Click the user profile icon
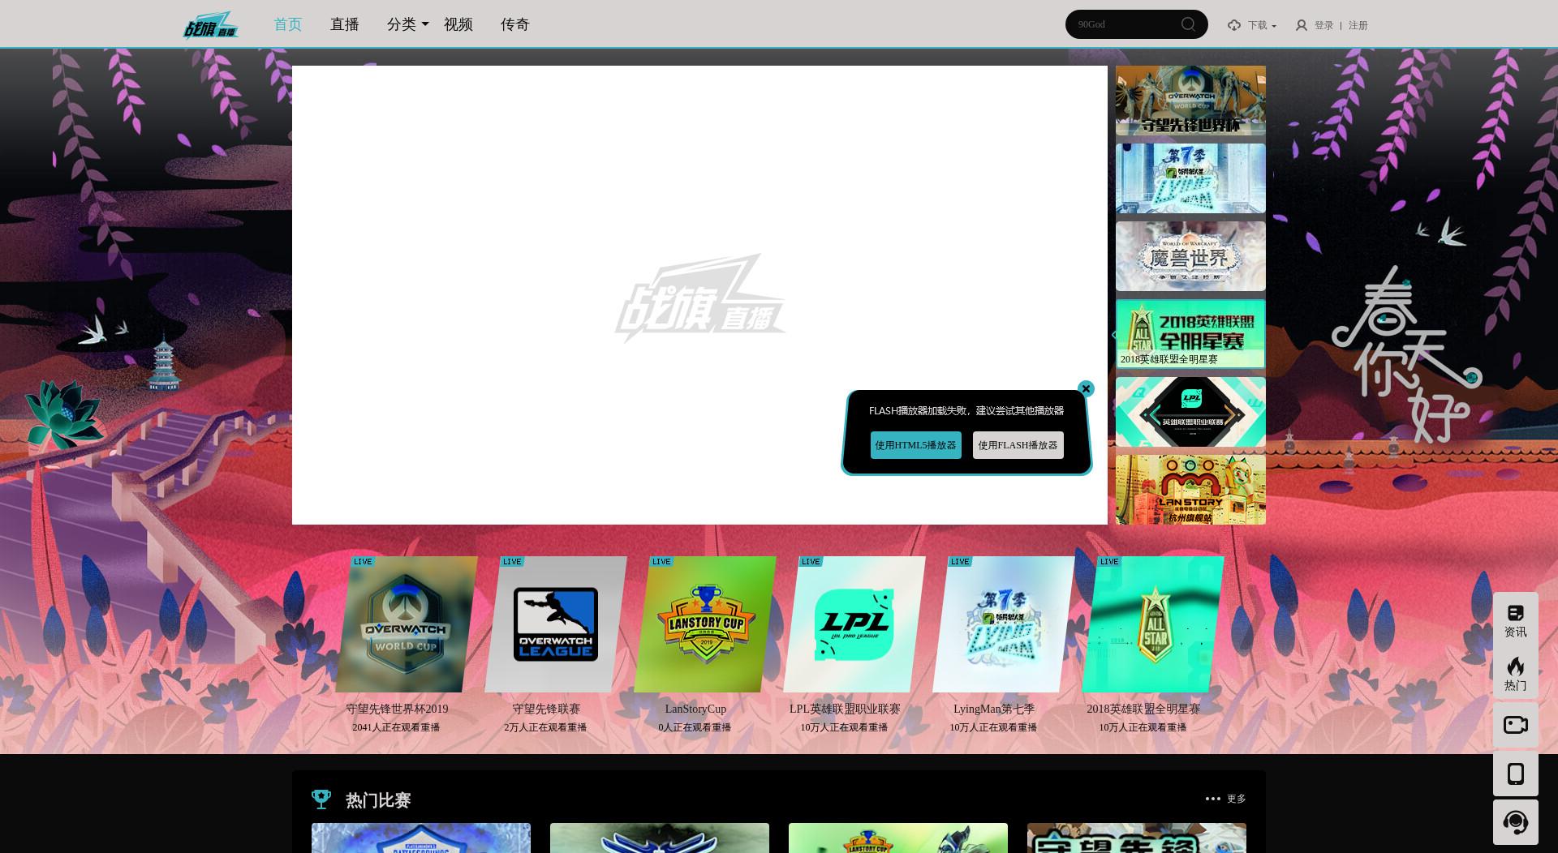1558x853 pixels. coord(1302,25)
